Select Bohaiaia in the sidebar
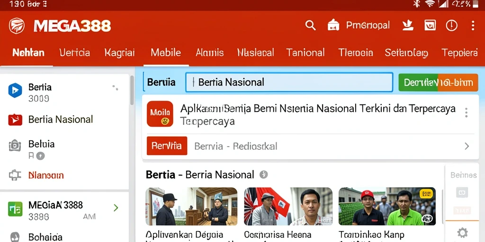This screenshot has height=242, width=485. pyautogui.click(x=45, y=237)
